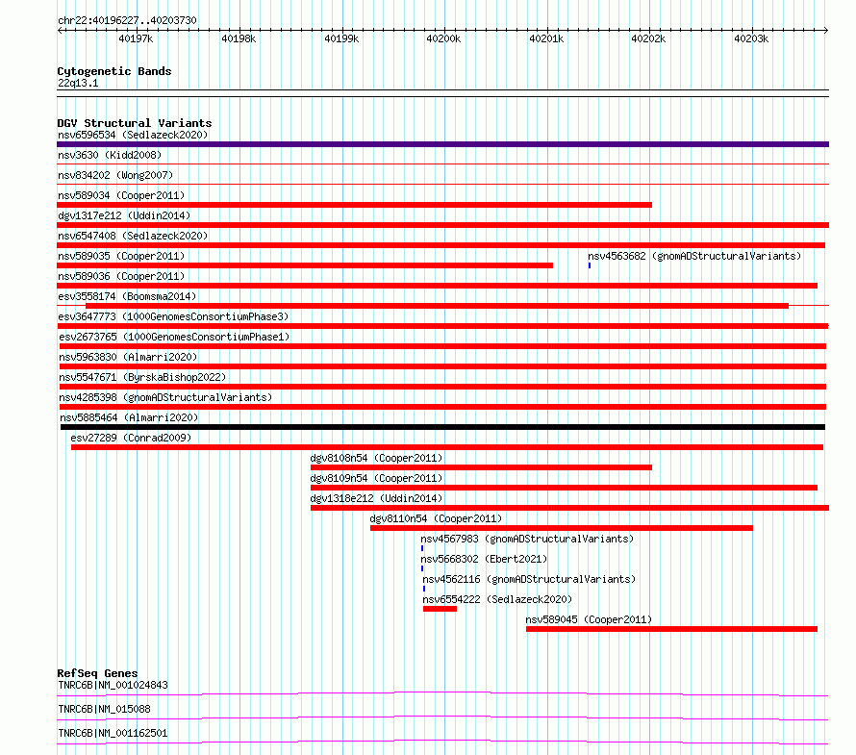Open nsv4563682 (gnomADStructuralVariants) label
This screenshot has width=856, height=755.
click(694, 256)
